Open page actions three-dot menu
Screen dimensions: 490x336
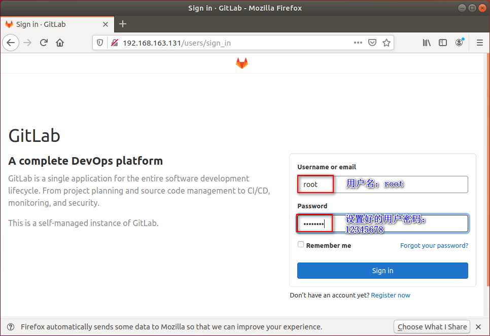(358, 43)
